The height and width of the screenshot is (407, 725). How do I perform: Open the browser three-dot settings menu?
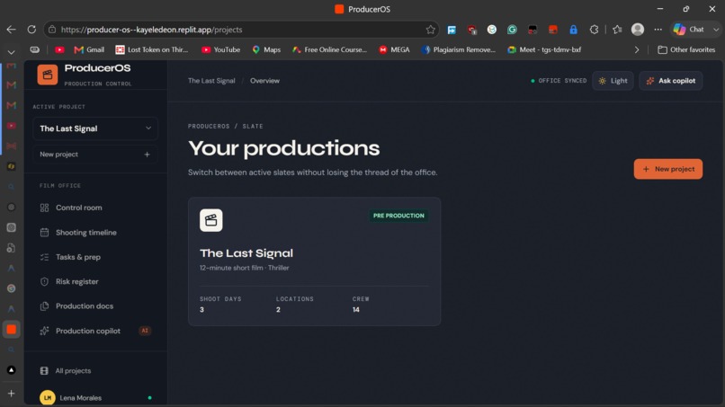coord(658,30)
